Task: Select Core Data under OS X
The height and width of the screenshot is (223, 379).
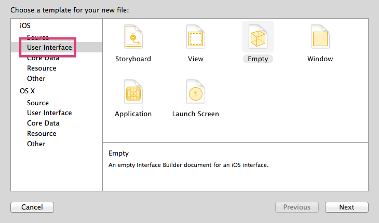Action: pyautogui.click(x=43, y=123)
